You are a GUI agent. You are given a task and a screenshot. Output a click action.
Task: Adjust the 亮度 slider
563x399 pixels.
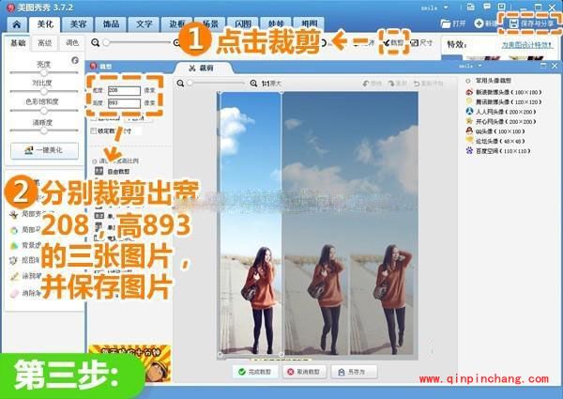coord(44,72)
